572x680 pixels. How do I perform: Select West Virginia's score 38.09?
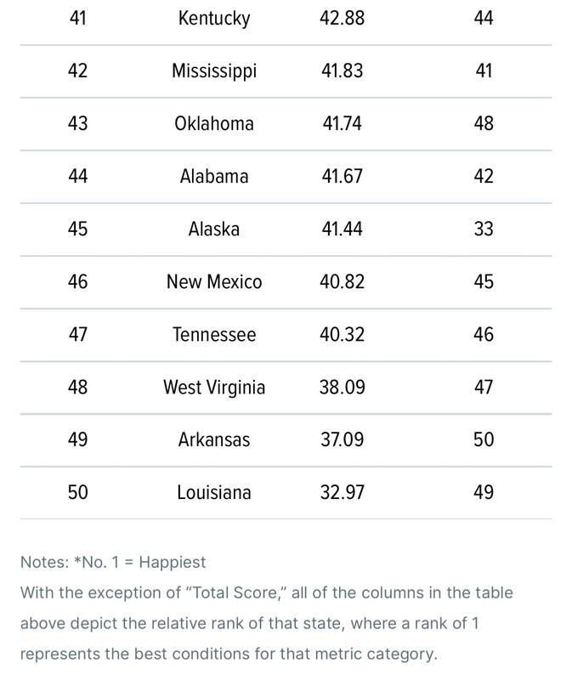[343, 388]
